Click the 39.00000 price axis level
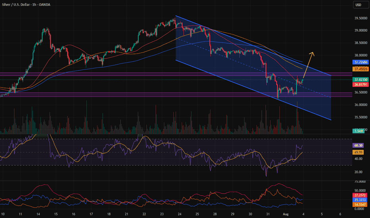370x218 pixels. pyautogui.click(x=360, y=31)
